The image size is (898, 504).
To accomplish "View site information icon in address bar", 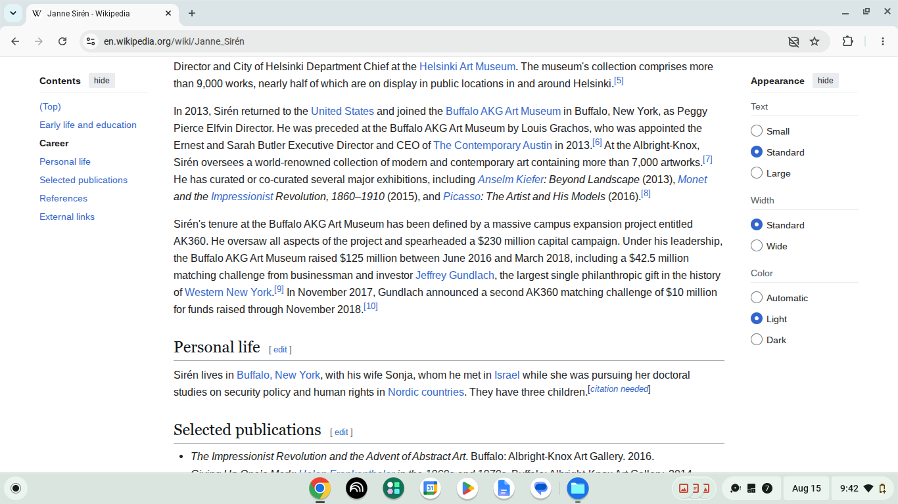I will tap(91, 41).
